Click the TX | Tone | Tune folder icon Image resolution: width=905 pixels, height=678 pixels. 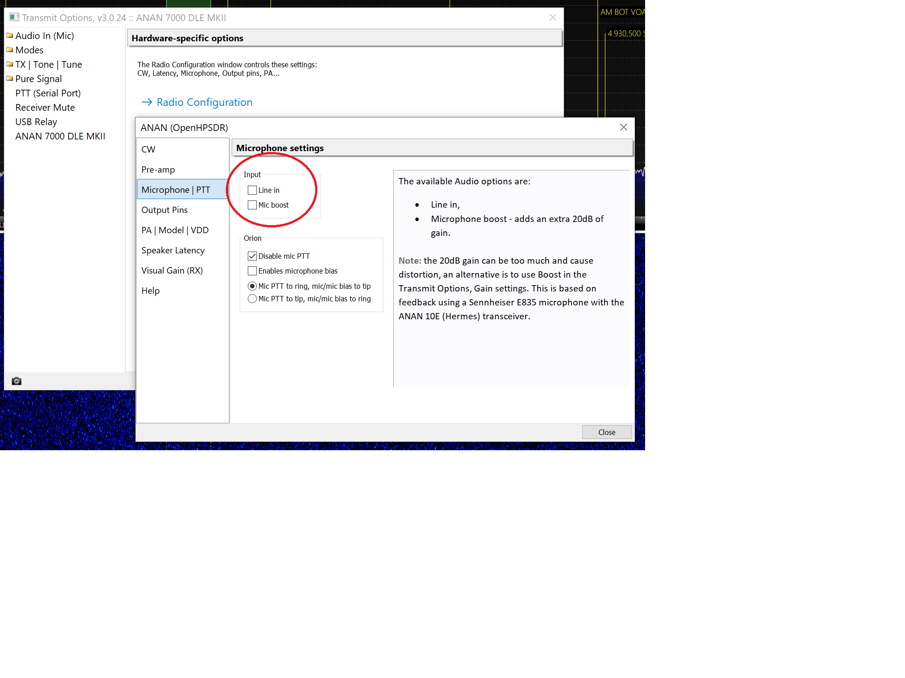pos(10,64)
